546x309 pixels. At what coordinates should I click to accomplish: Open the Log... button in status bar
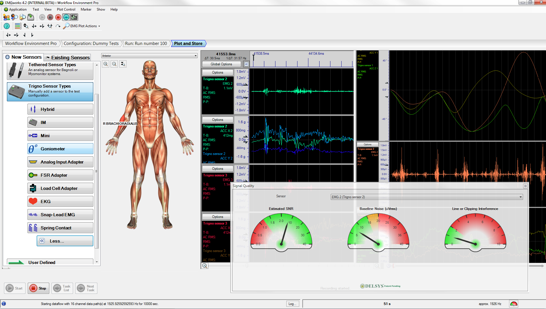coord(292,304)
